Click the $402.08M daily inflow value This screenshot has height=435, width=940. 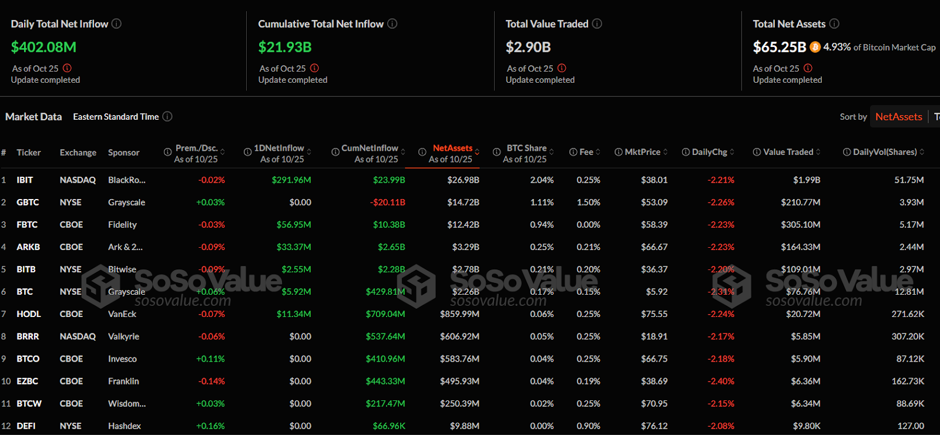tap(43, 47)
